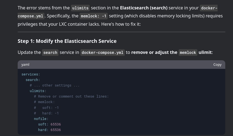
Task: Click the bold phrase 'remove or adjust the'
Action: coord(154,52)
